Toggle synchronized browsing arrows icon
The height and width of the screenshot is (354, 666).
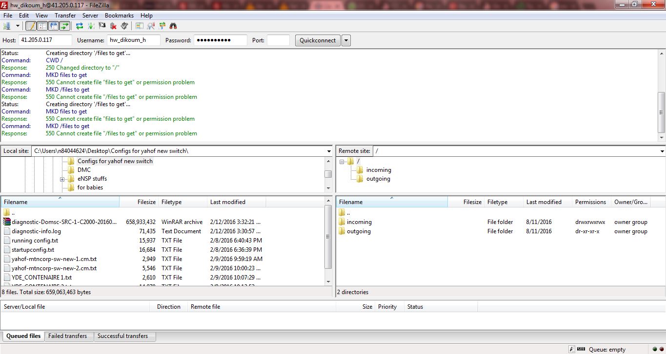click(162, 26)
